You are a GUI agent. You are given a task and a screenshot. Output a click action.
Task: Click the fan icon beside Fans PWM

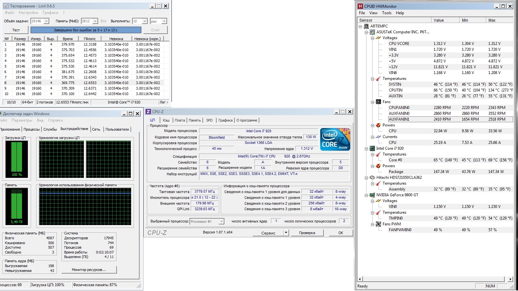tap(378, 224)
